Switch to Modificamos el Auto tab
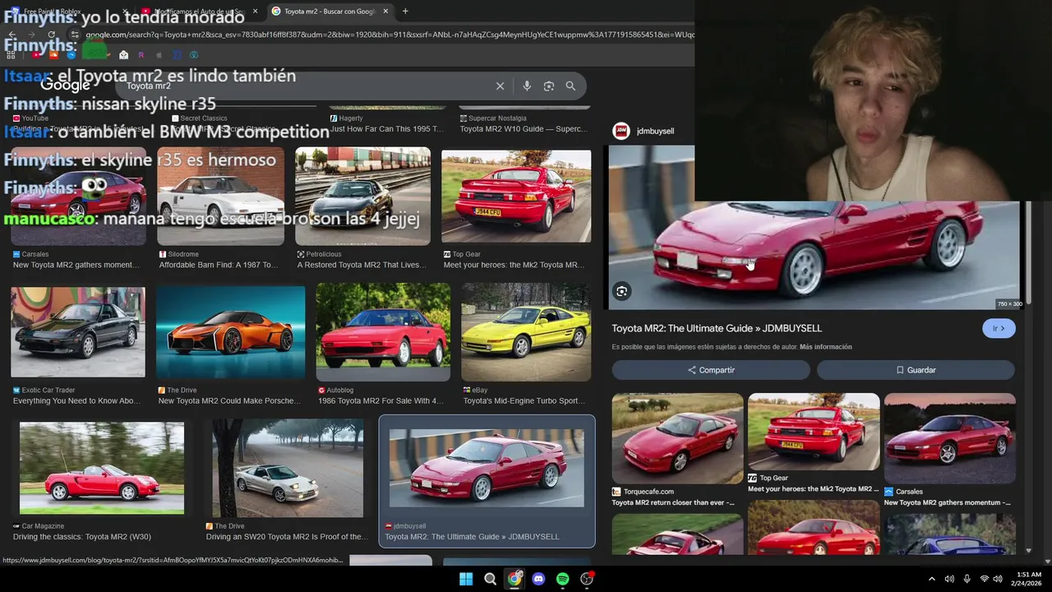This screenshot has width=1052, height=592. tap(199, 12)
